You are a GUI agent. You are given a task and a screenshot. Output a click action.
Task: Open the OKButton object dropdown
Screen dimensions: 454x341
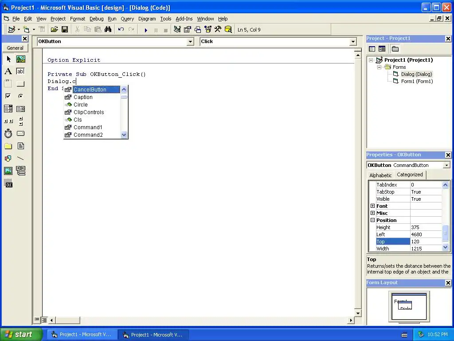point(190,42)
